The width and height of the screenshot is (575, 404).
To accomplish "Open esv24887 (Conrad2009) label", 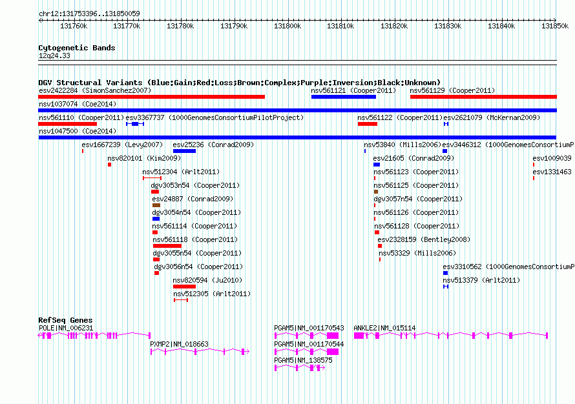I will (x=193, y=199).
